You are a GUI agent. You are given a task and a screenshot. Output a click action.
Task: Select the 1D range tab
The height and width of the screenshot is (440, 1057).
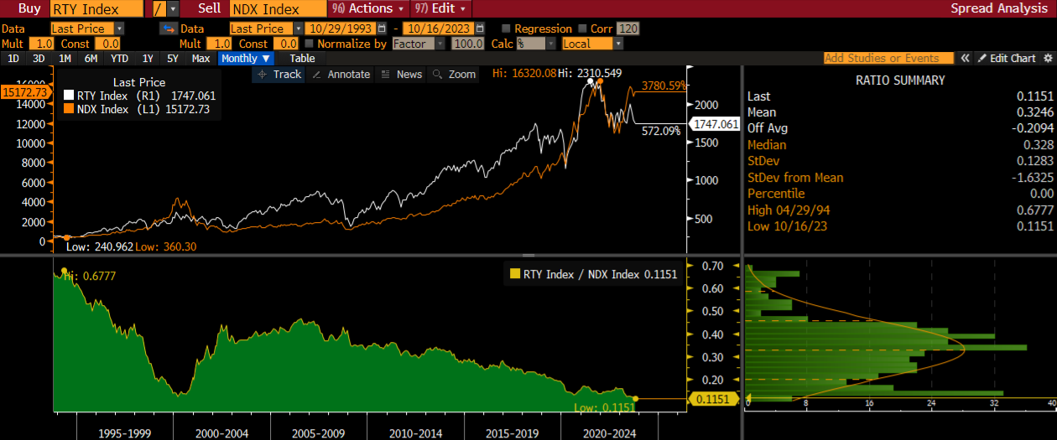pos(13,59)
